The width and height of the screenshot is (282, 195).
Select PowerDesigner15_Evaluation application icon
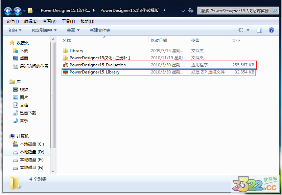pos(66,65)
